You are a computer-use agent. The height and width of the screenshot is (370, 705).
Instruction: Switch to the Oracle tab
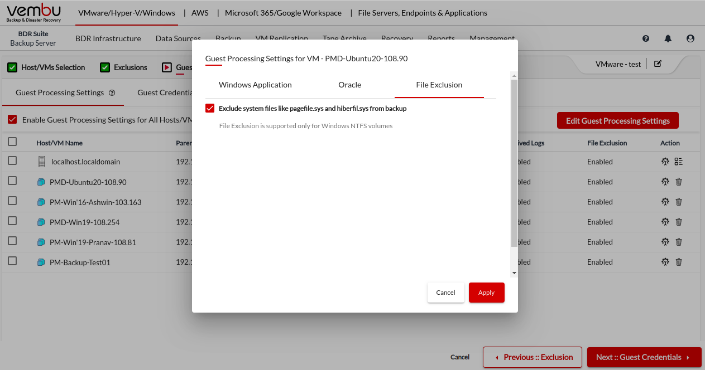349,85
